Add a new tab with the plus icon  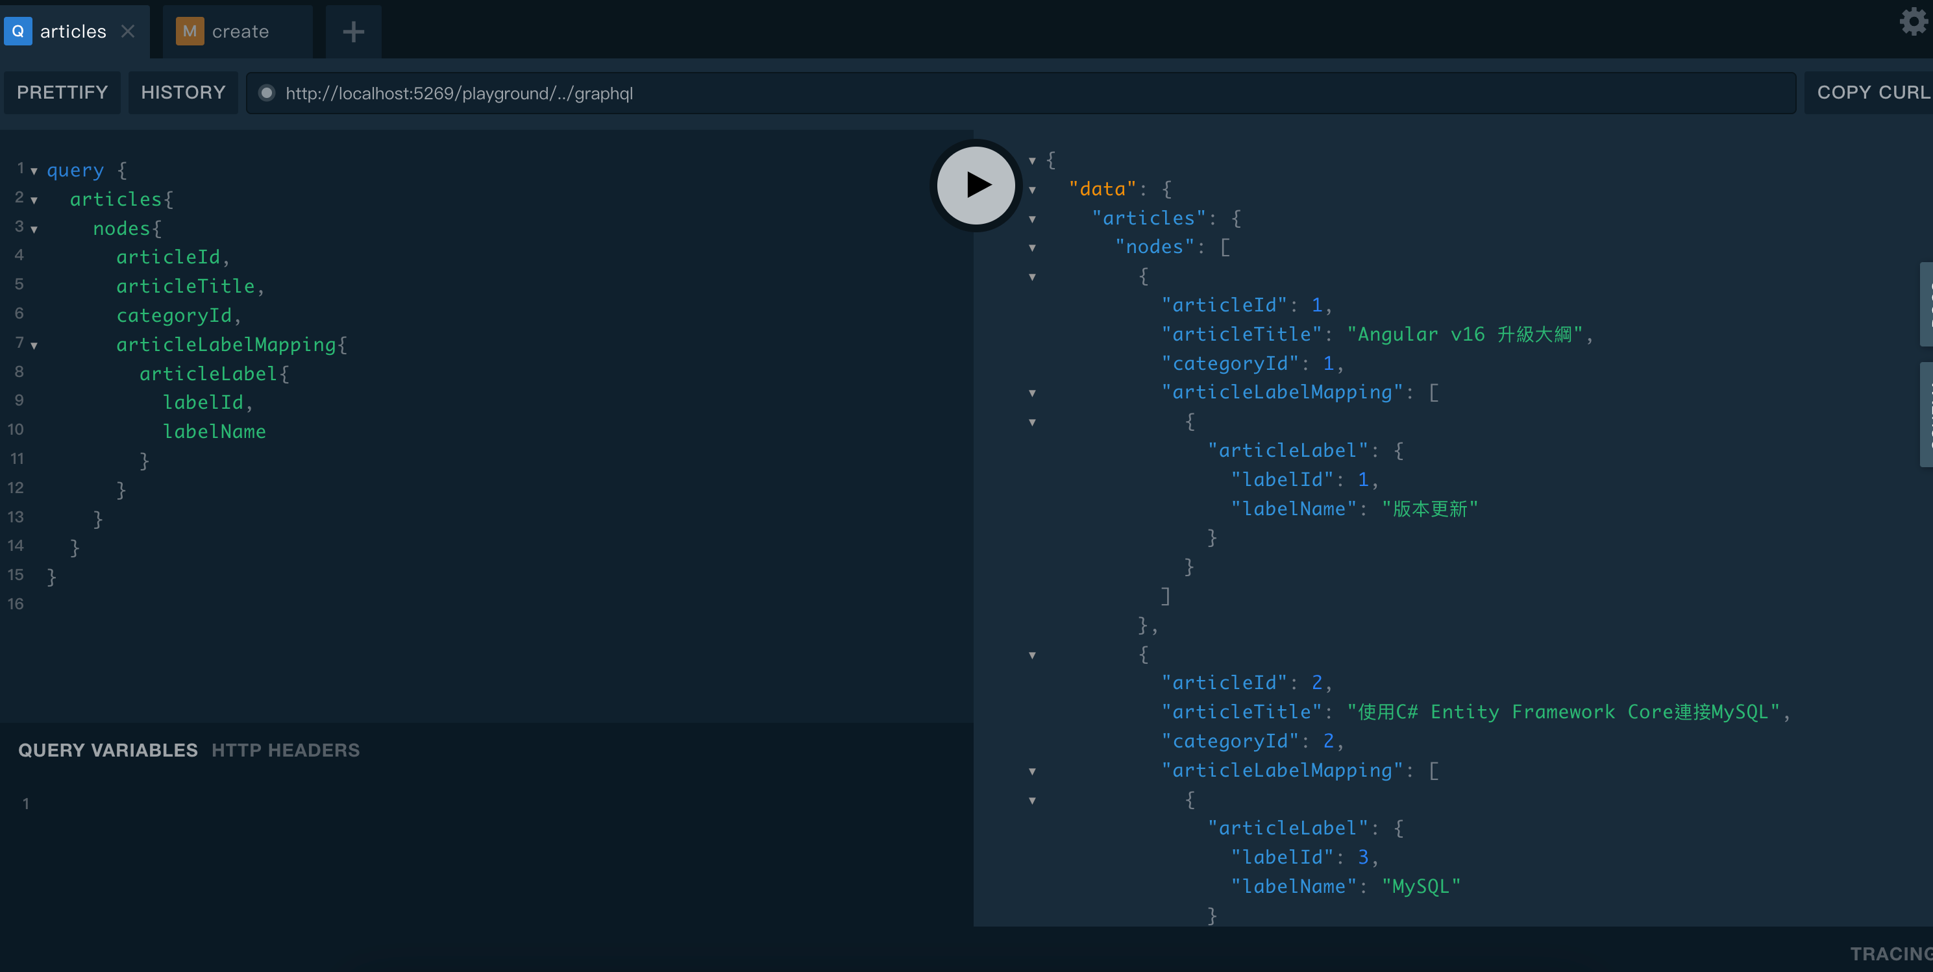pyautogui.click(x=354, y=32)
